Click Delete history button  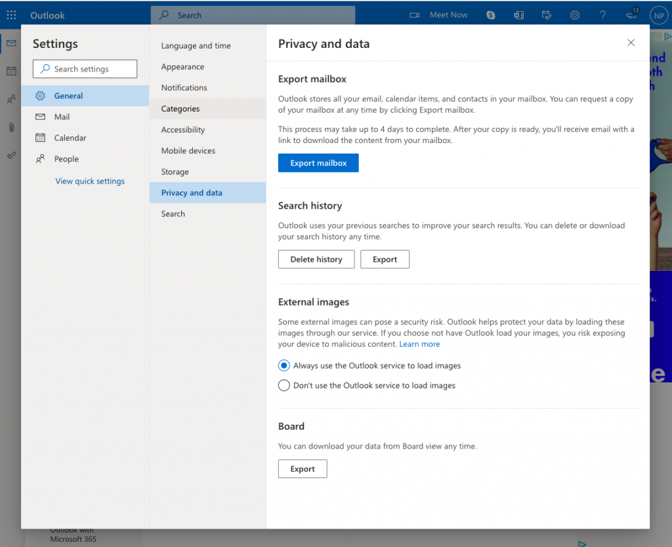[316, 259]
